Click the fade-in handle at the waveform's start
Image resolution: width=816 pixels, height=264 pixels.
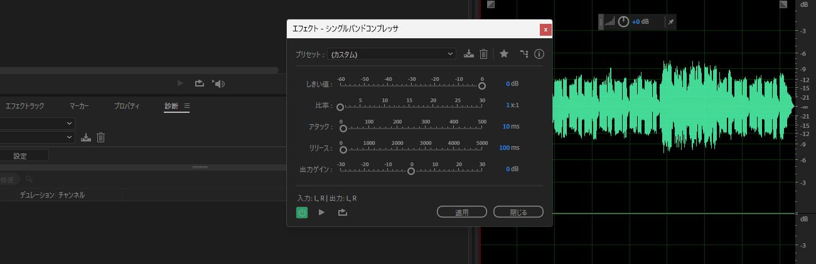click(x=491, y=4)
